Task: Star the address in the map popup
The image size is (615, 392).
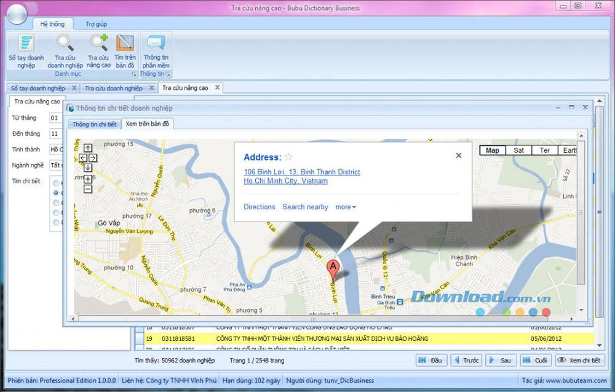Action: 288,157
